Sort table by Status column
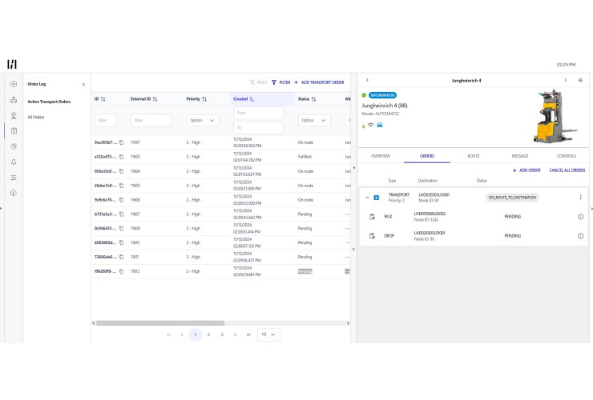593x400 pixels. coord(313,99)
